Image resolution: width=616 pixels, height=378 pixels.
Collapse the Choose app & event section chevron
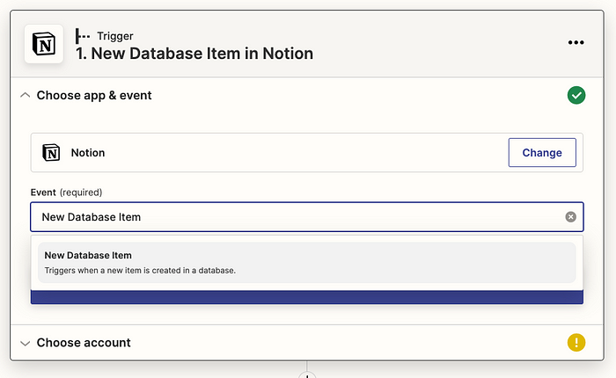click(x=26, y=96)
